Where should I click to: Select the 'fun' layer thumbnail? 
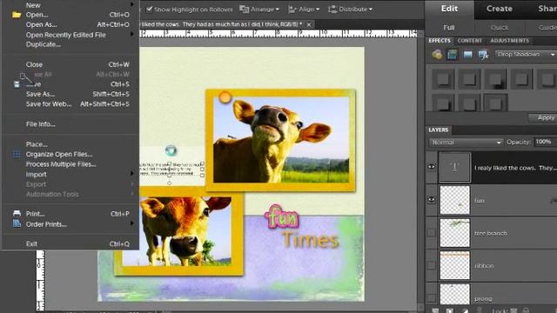pyautogui.click(x=454, y=200)
